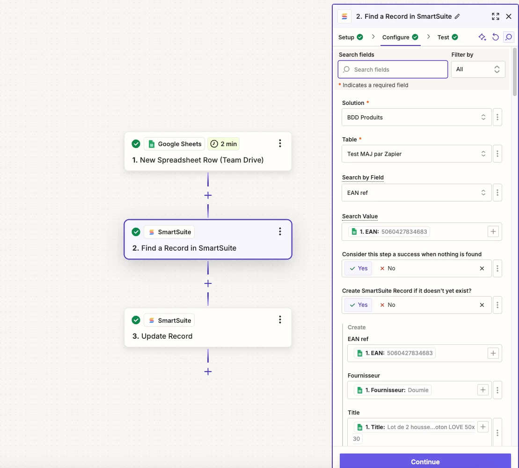This screenshot has width=519, height=468.
Task: Open options menu for Title field
Action: tap(497, 432)
